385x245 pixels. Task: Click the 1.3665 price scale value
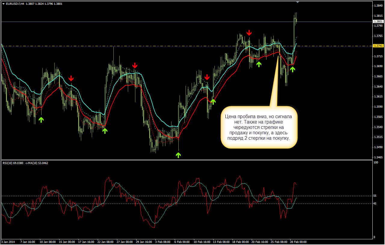click(378, 76)
